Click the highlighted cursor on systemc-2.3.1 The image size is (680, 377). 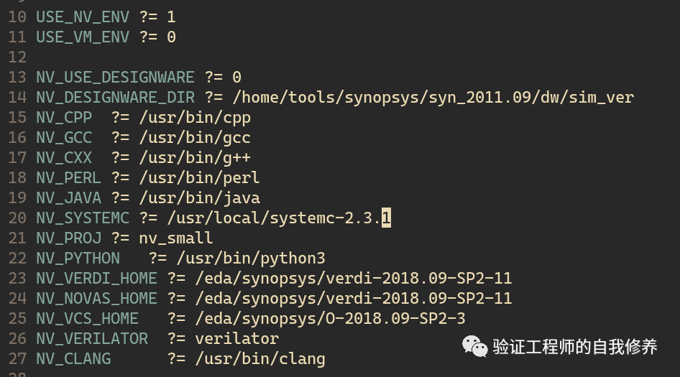(386, 218)
